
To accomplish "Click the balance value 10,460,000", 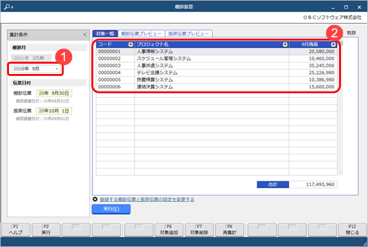I will click(x=321, y=59).
